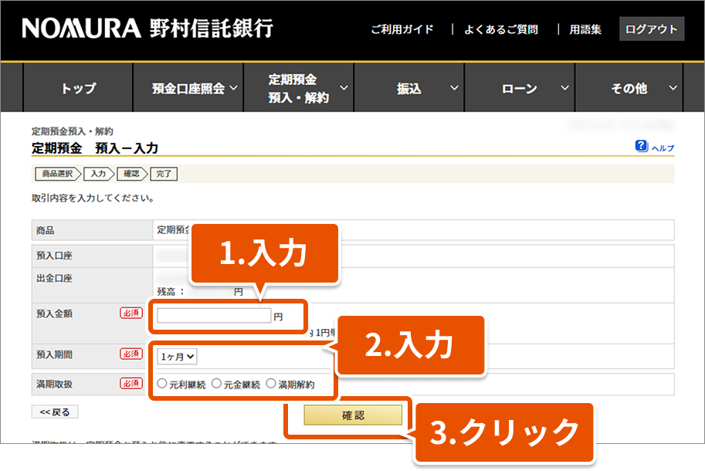Go to the トップ page tab
The image size is (705, 471).
coord(78,89)
